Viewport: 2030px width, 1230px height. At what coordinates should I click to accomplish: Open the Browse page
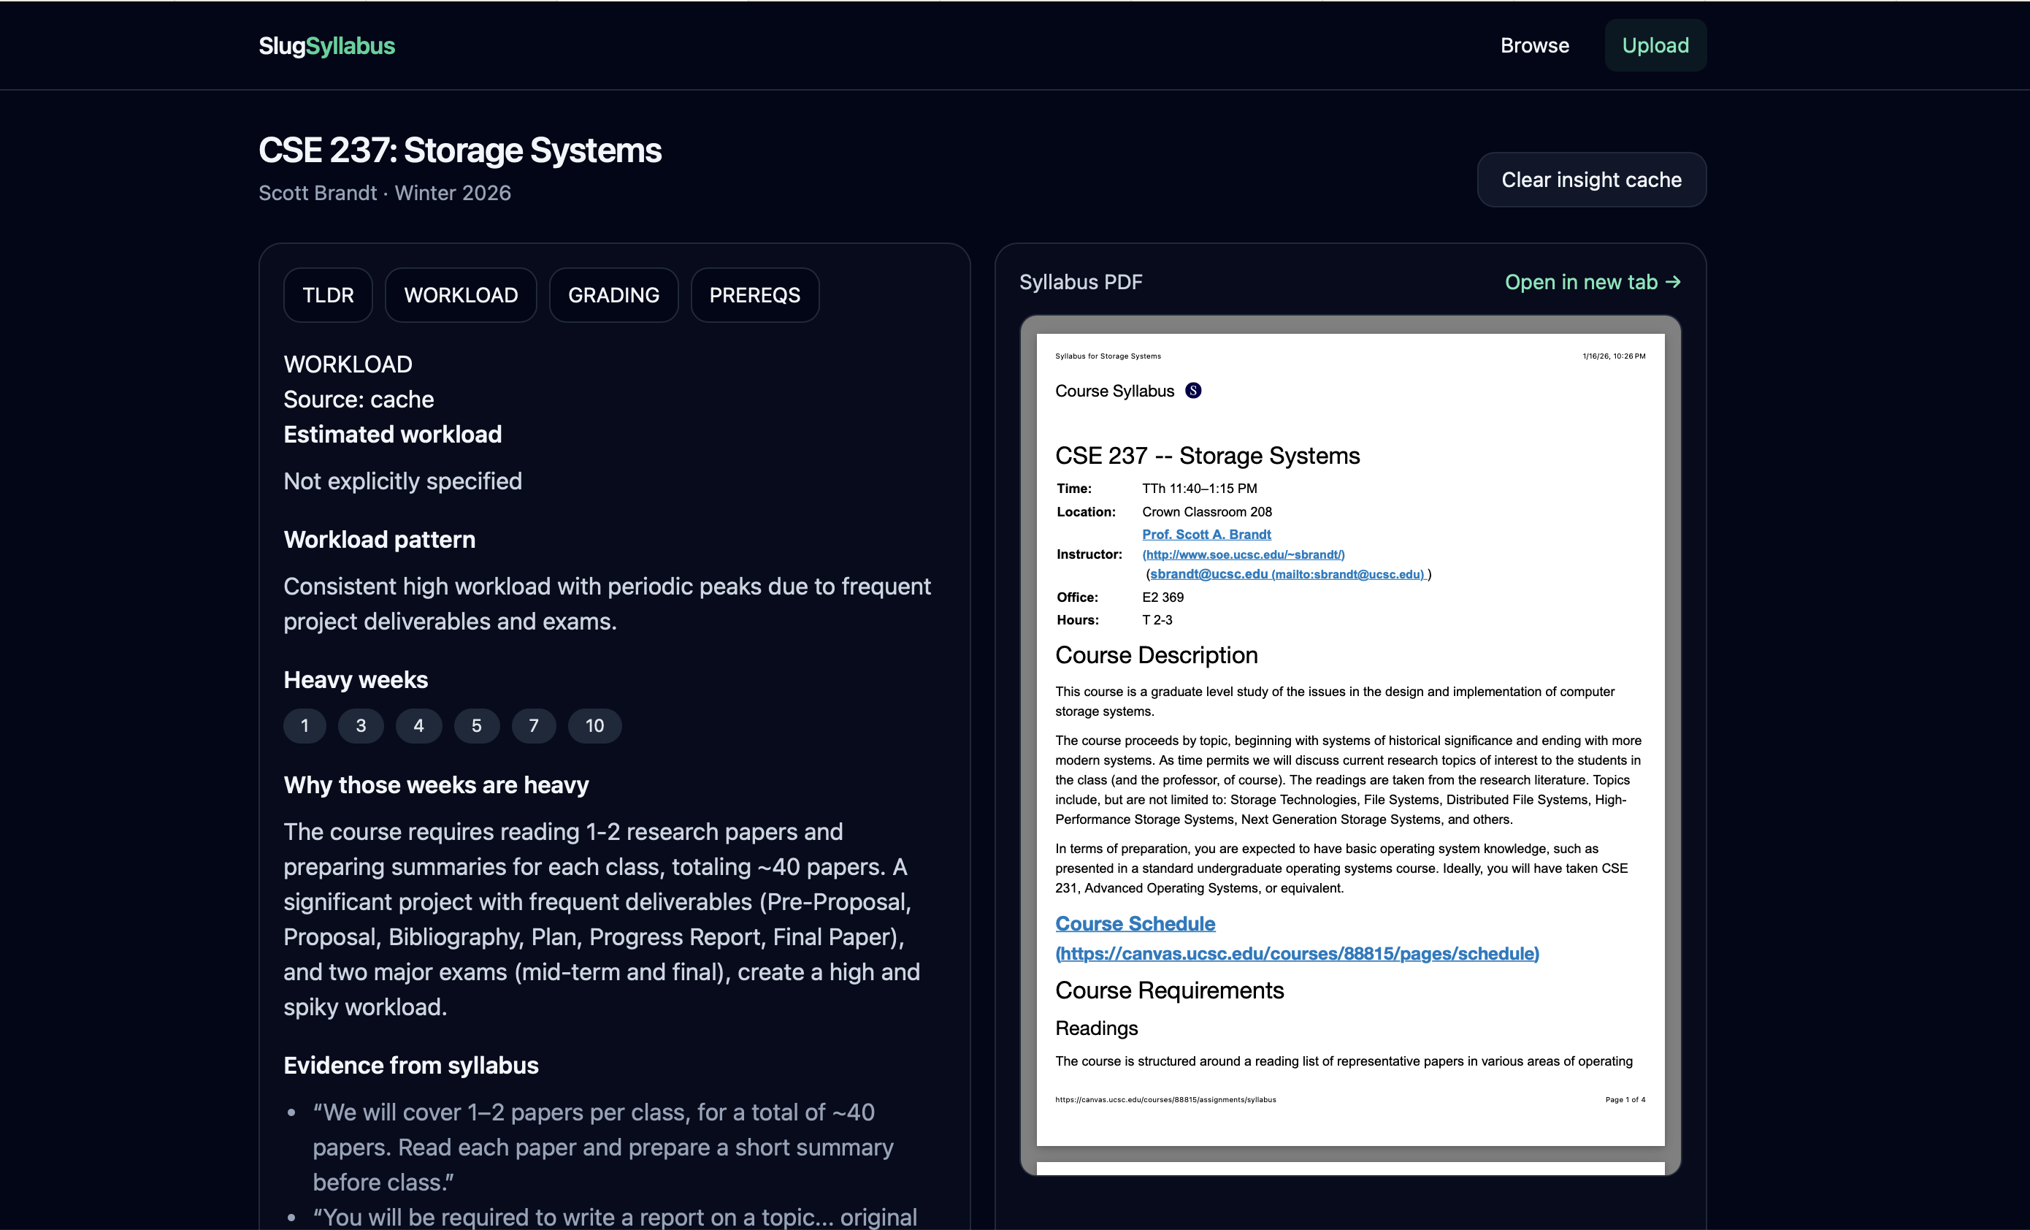point(1534,45)
